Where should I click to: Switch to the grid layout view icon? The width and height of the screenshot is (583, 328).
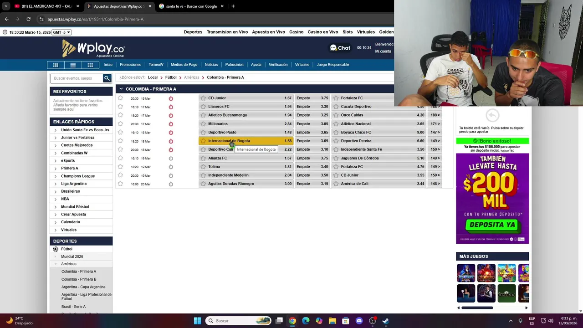[90, 65]
